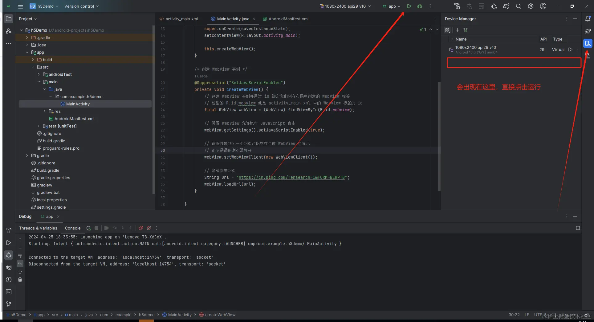Click the Debug app bug icon in toolbar
The image size is (594, 322).
(x=420, y=6)
